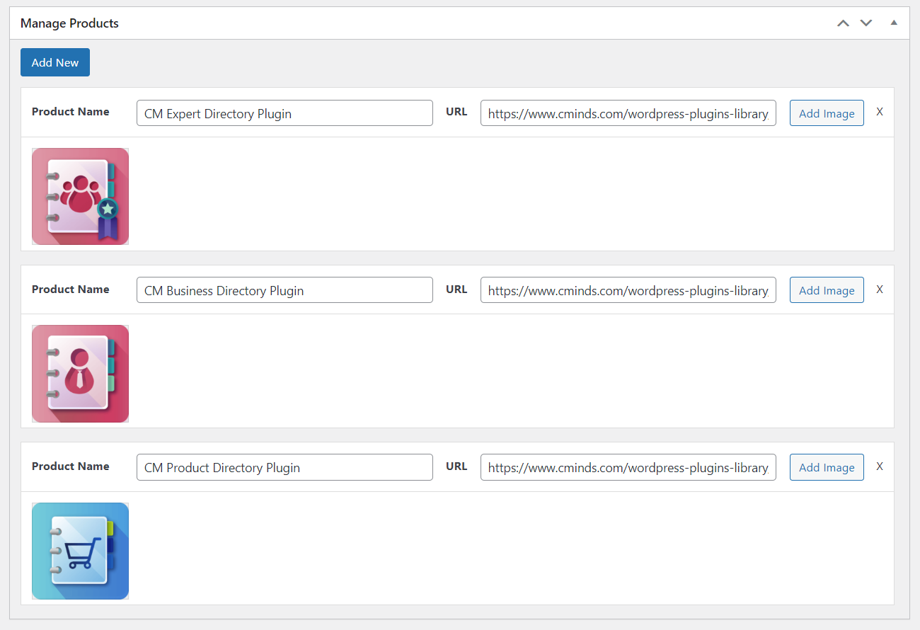Viewport: 920px width, 630px height.
Task: Move Manage Products panel down
Action: click(866, 23)
